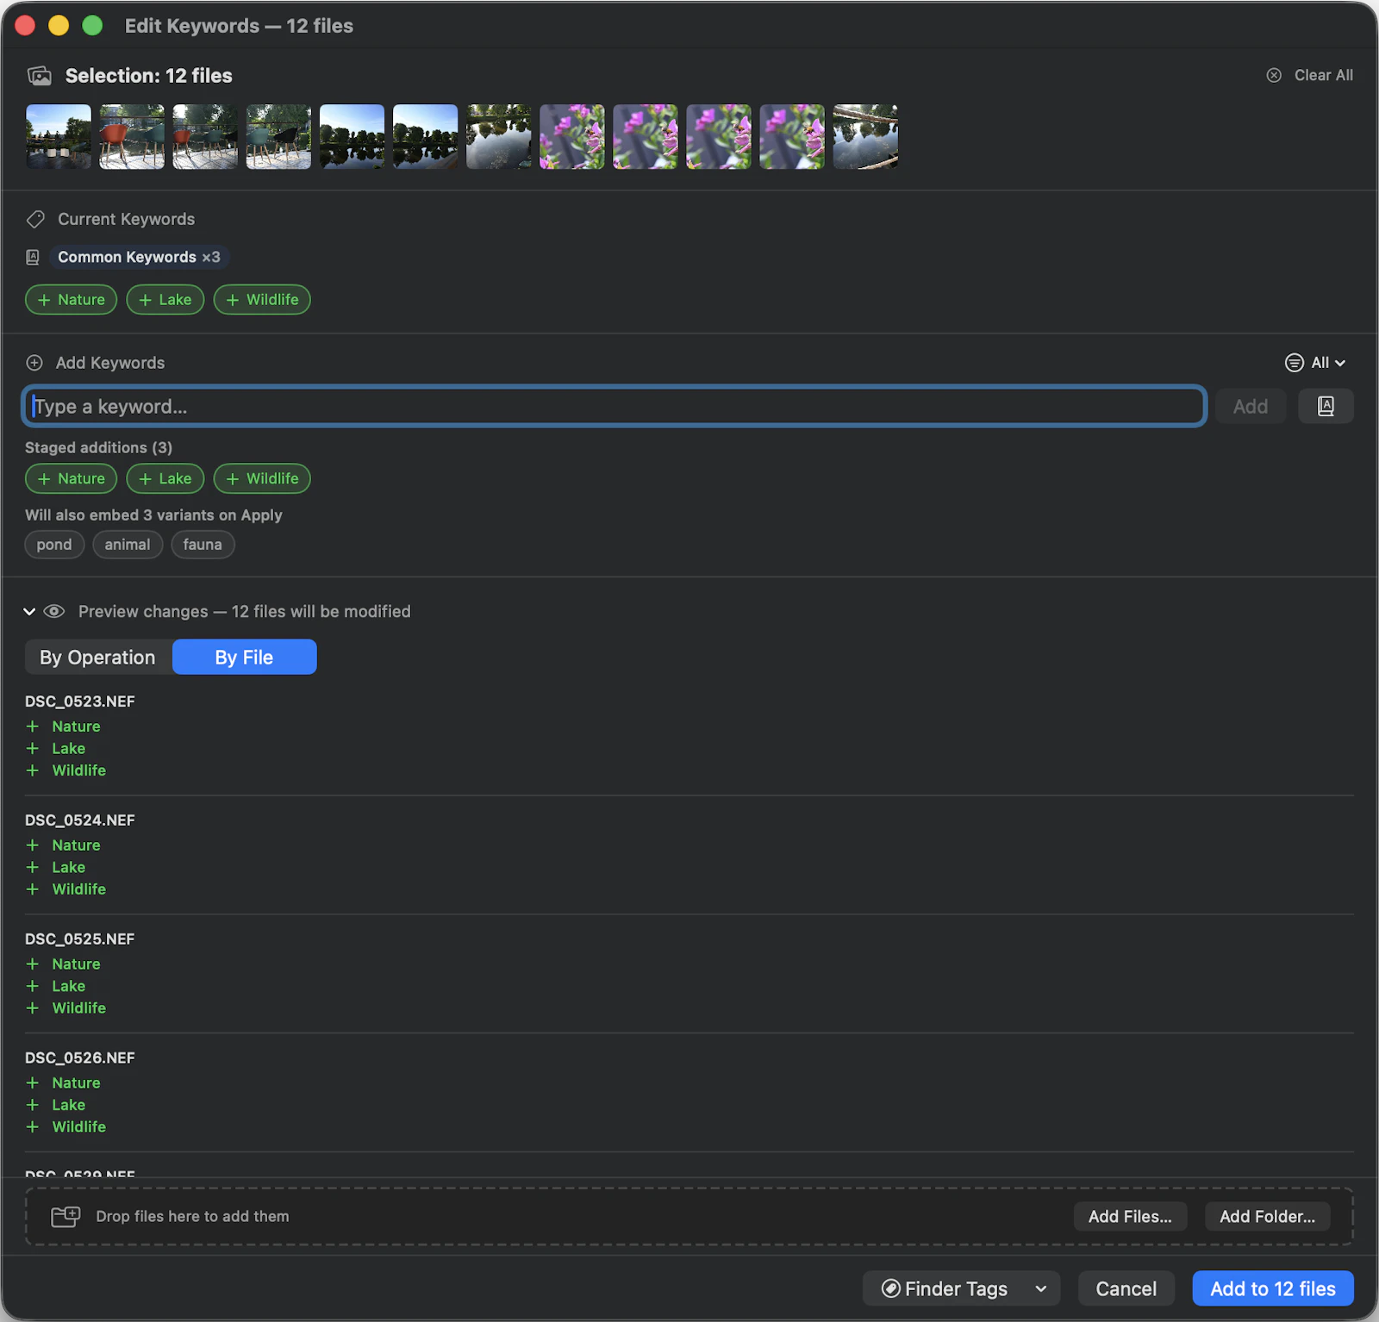
Task: Select the last thumbnail in selection strip
Action: (865, 136)
